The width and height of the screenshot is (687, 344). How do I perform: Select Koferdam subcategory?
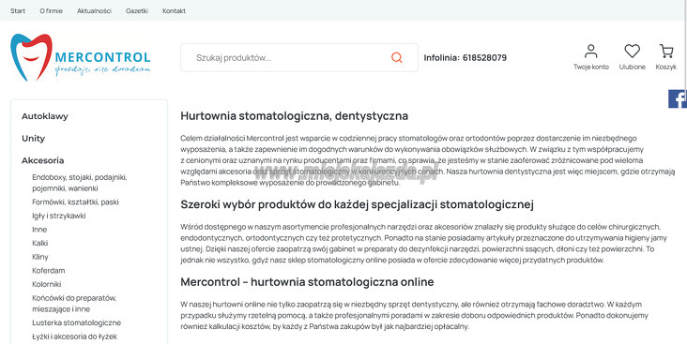pos(48,271)
